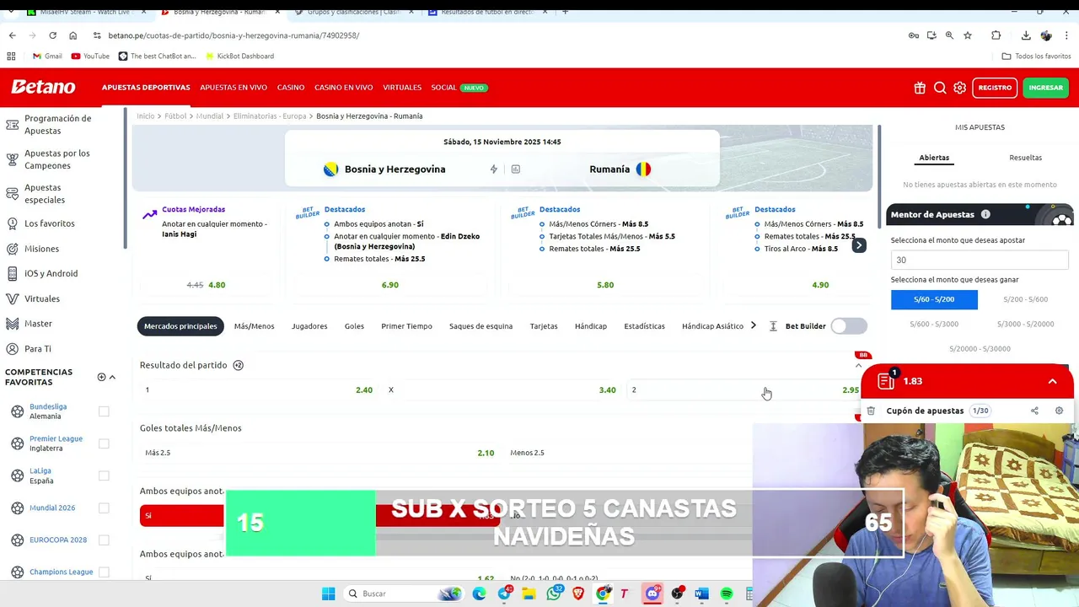Click the match stats lightning icon

[494, 169]
